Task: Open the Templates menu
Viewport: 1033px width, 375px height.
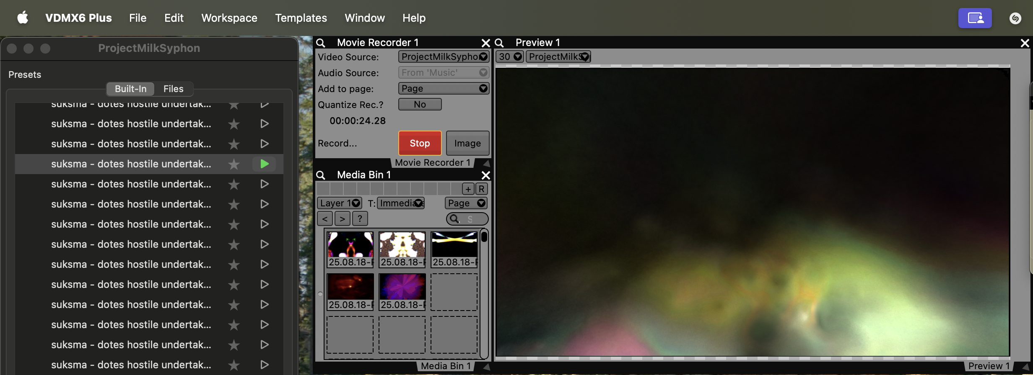Action: tap(301, 18)
